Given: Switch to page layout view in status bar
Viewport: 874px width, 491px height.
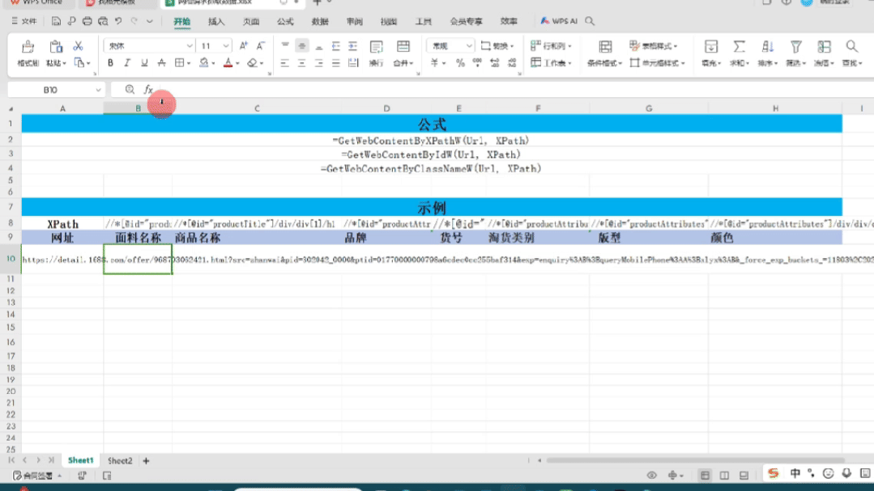Looking at the screenshot, I should click(725, 476).
